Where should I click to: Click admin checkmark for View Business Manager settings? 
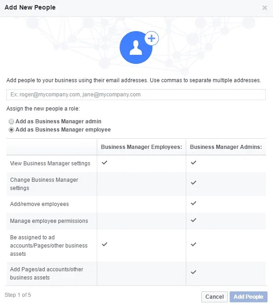tap(194, 163)
